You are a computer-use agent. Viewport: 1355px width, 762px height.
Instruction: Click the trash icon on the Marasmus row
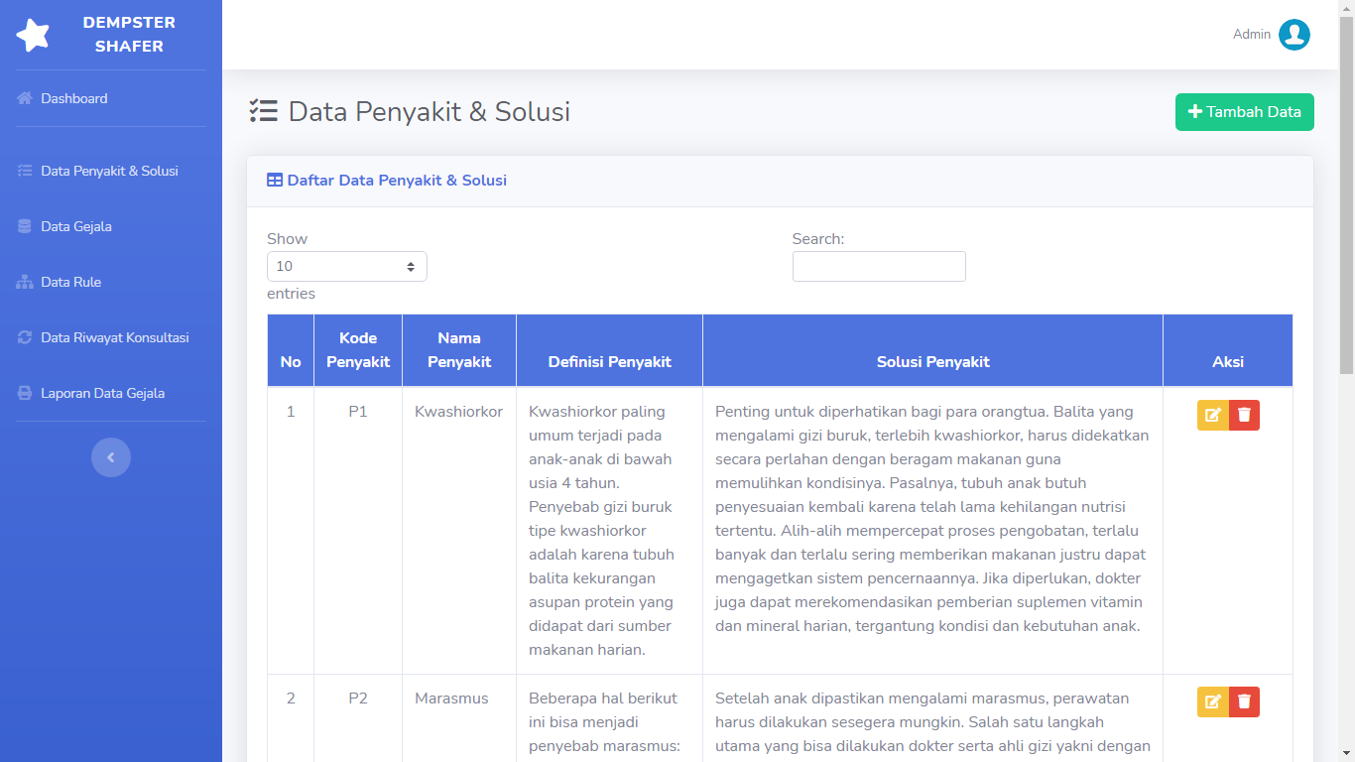(1244, 701)
